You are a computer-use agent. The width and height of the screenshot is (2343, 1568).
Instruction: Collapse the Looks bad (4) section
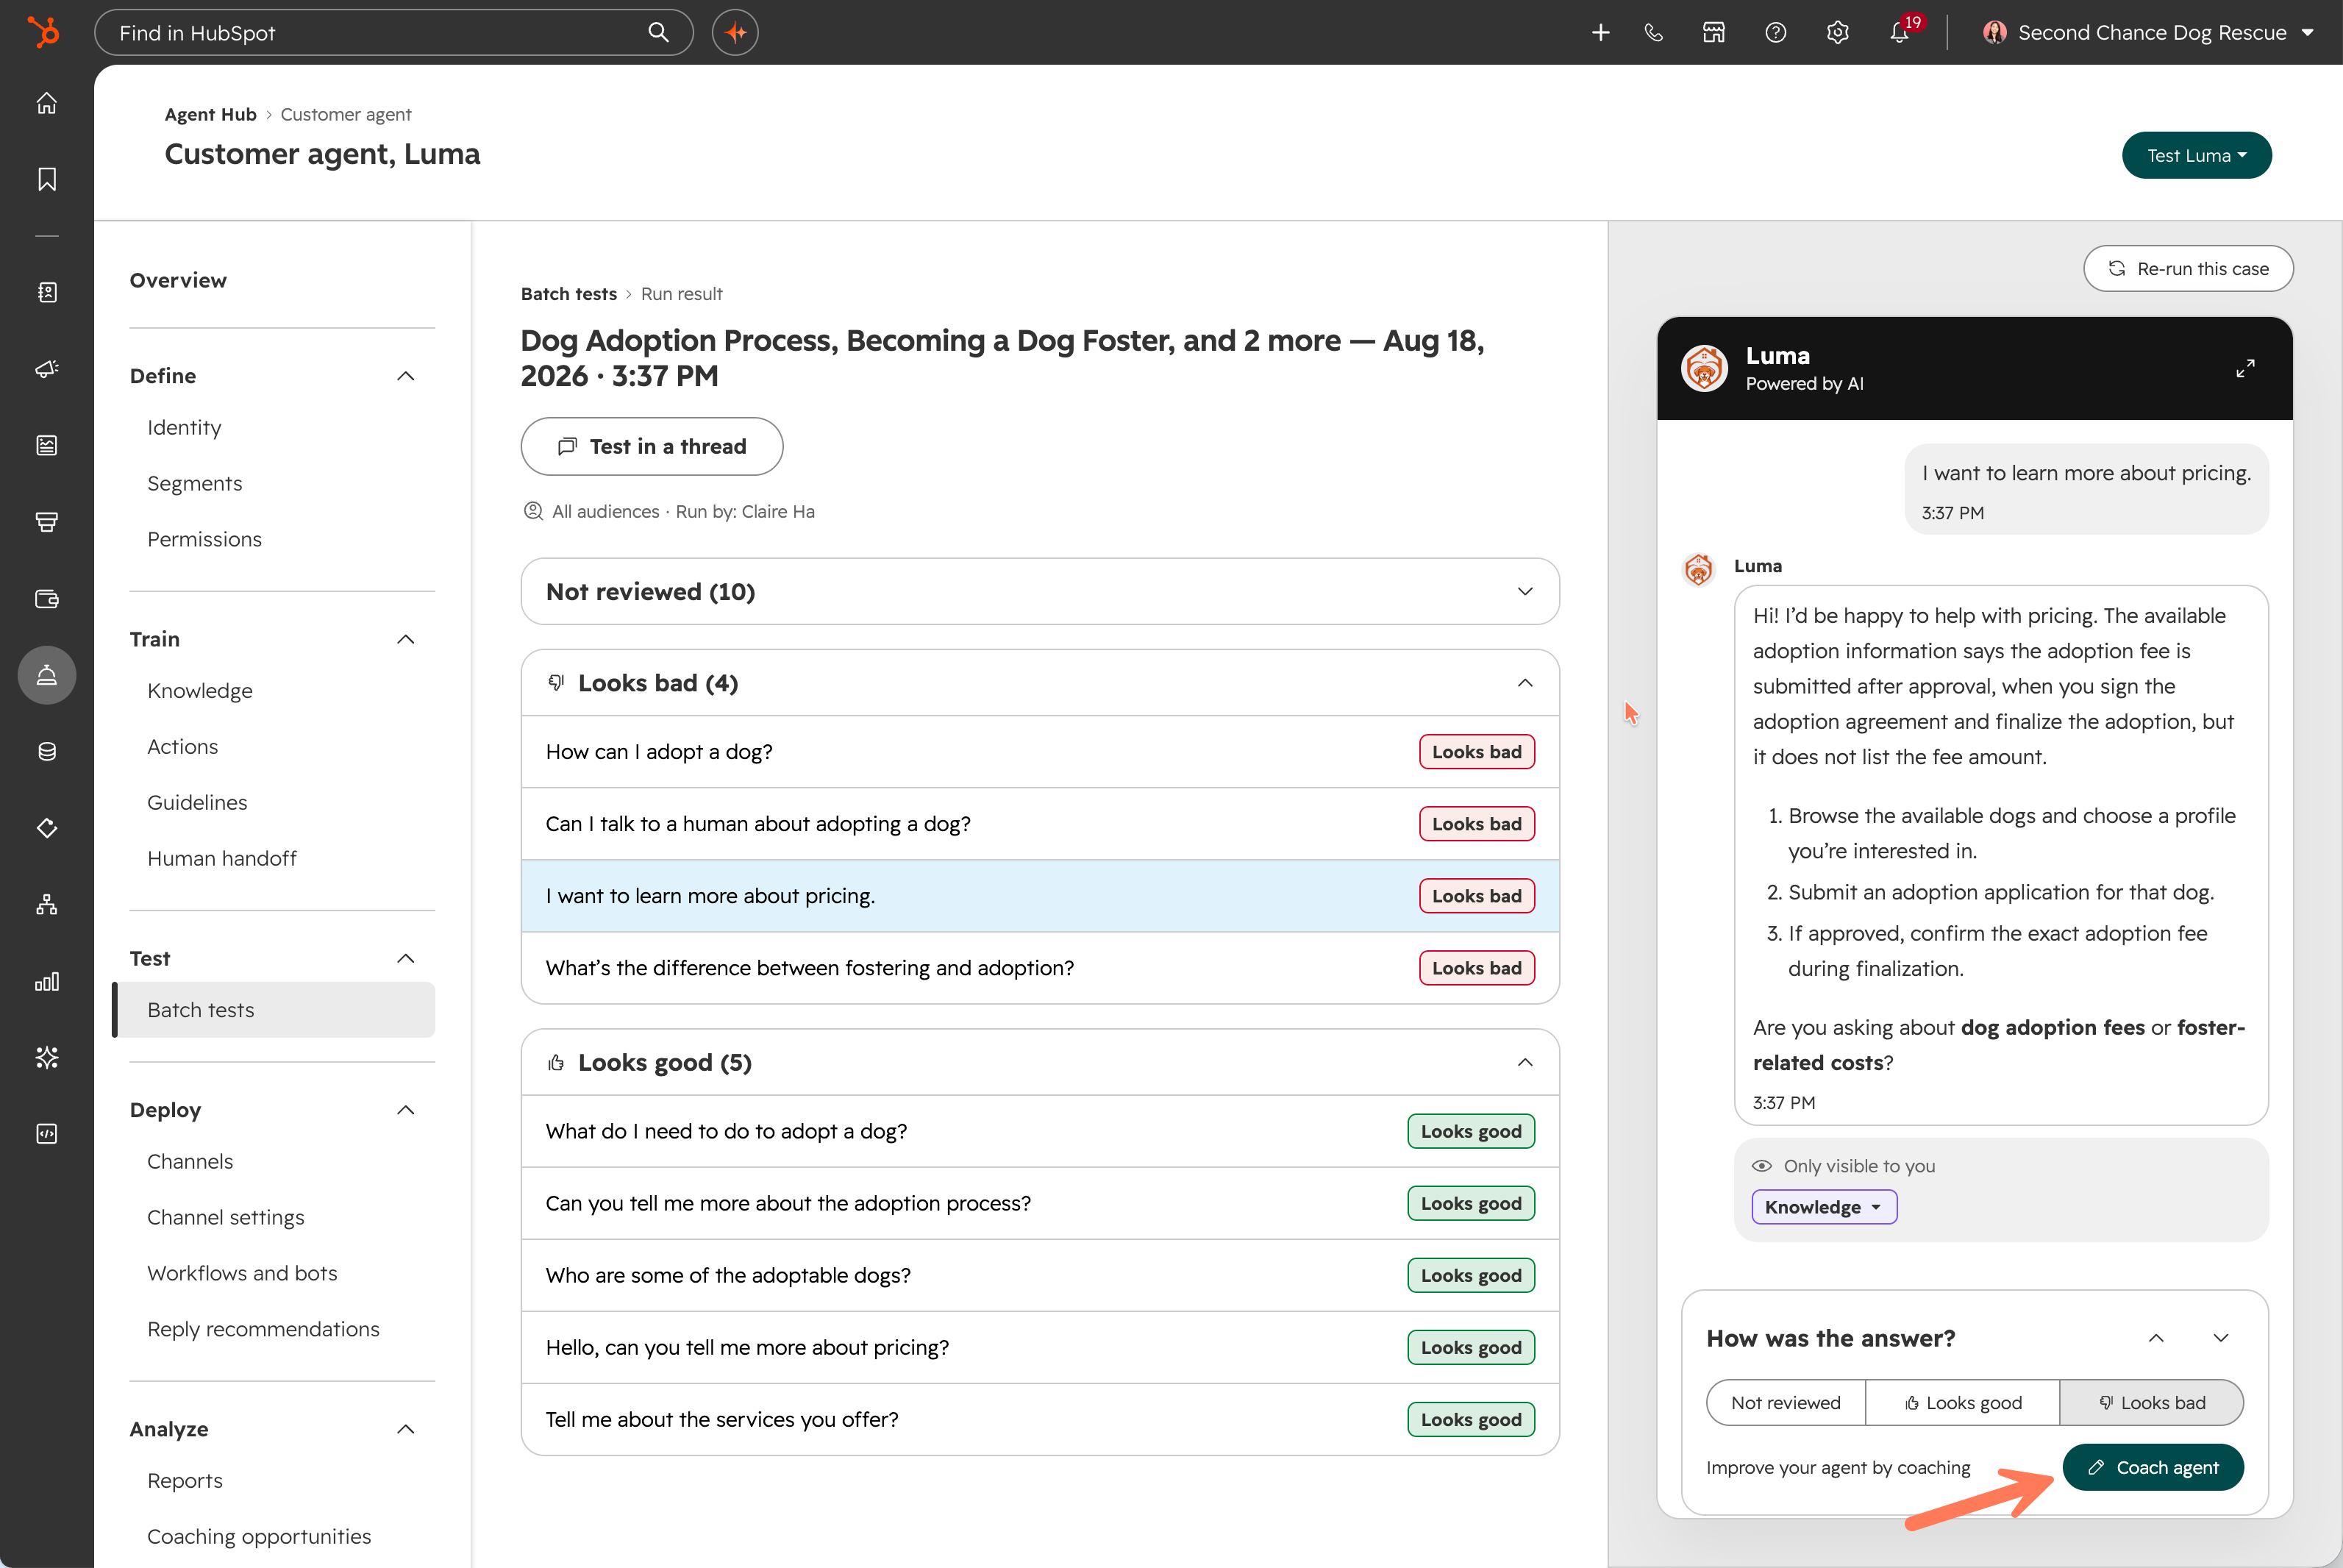pos(1040,683)
